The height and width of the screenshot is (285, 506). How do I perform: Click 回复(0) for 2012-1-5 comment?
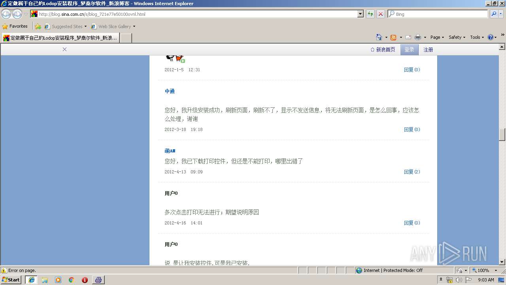[x=412, y=70]
